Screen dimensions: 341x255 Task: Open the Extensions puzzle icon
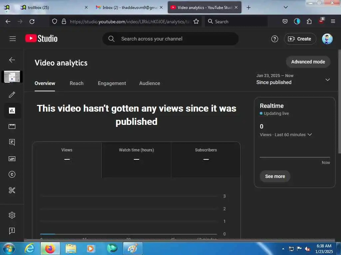309,22
